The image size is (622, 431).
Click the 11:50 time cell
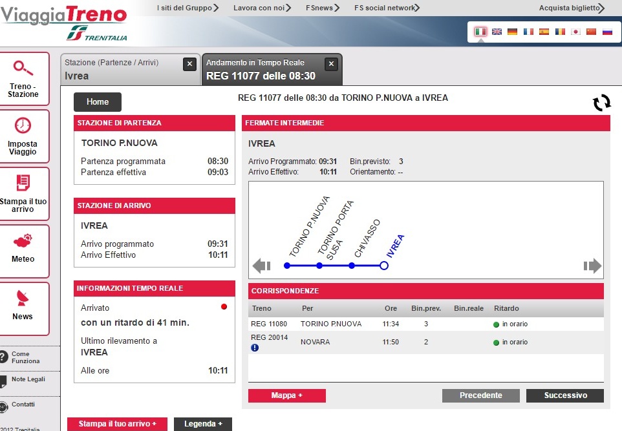pyautogui.click(x=391, y=342)
